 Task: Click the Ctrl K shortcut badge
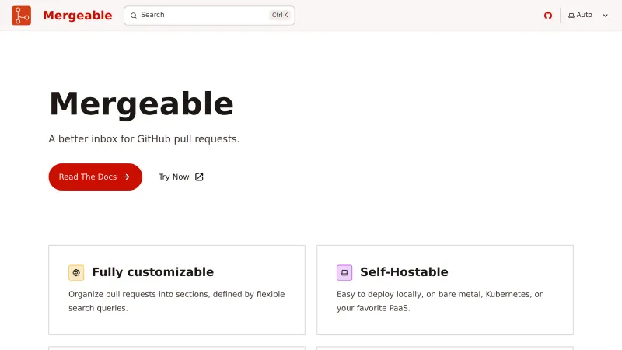[x=279, y=15]
